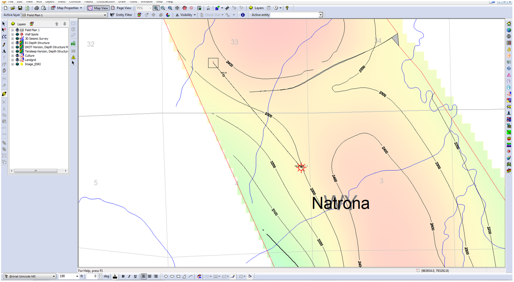514x282 pixels.
Task: Expand the Culture tree node
Action: point(13,56)
